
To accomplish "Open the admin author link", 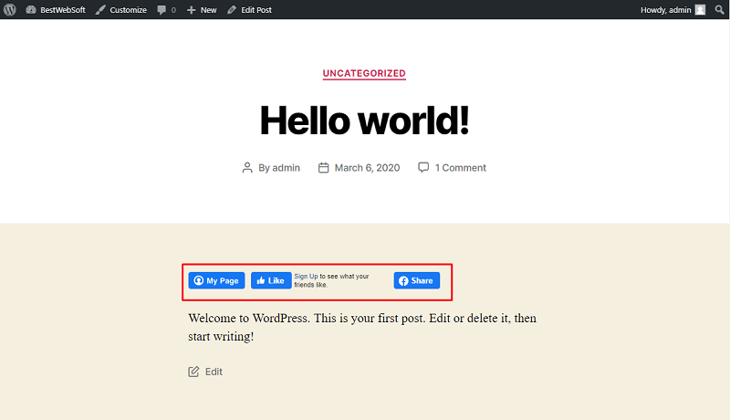I will [286, 168].
